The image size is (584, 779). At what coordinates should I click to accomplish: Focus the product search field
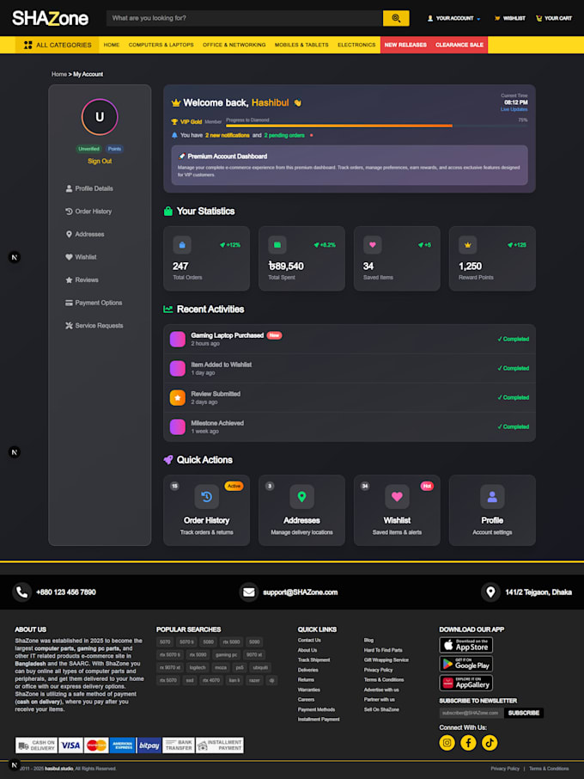[245, 18]
